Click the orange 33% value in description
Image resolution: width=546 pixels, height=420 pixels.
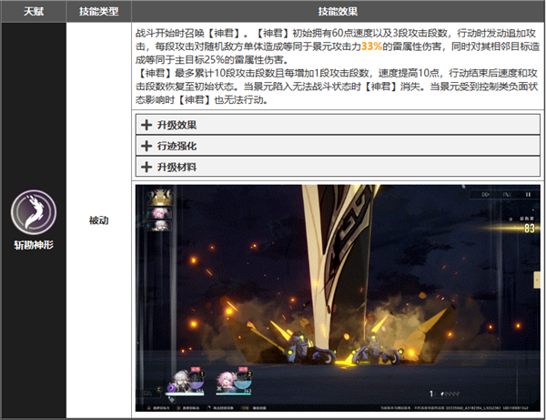(371, 46)
